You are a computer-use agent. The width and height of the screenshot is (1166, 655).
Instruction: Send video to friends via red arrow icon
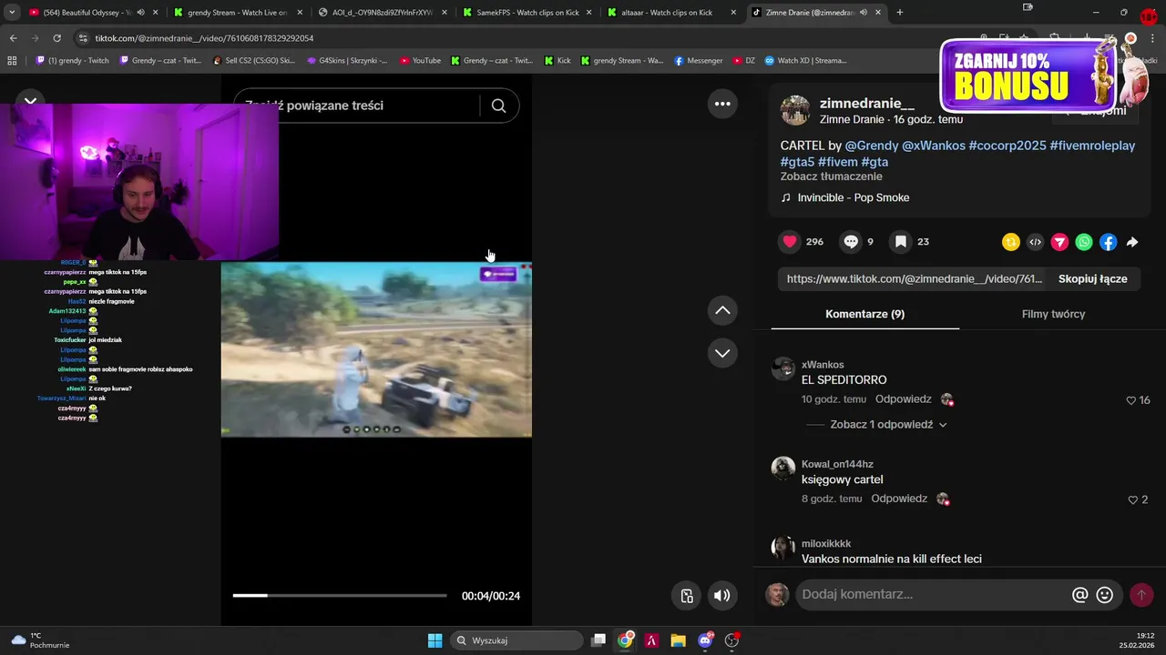(x=1059, y=242)
